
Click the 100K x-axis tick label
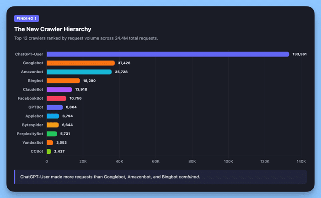click(228, 161)
